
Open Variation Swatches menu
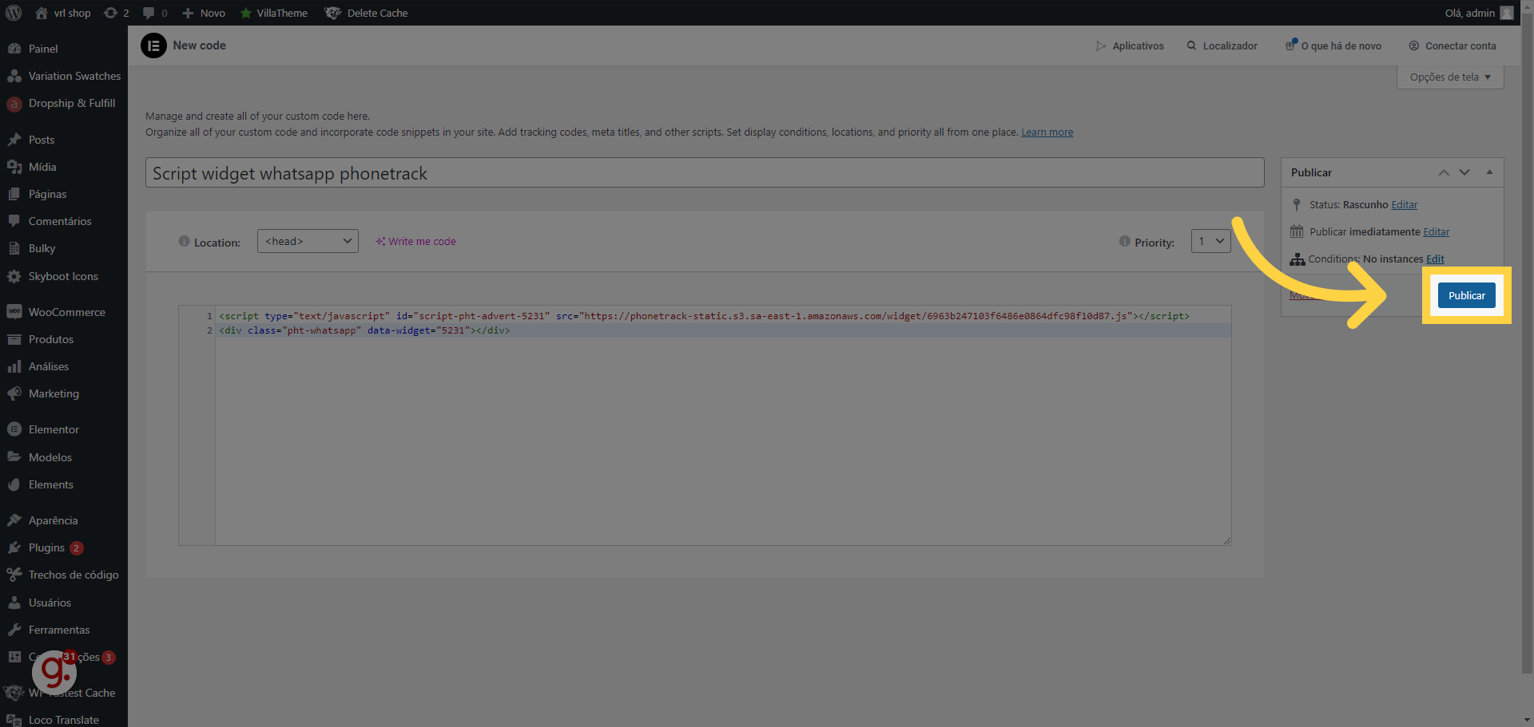[x=64, y=76]
